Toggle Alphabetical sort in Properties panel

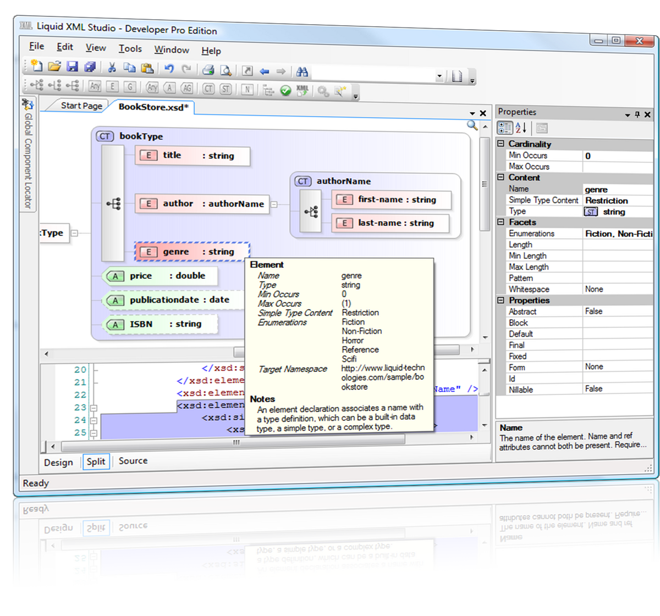(521, 128)
